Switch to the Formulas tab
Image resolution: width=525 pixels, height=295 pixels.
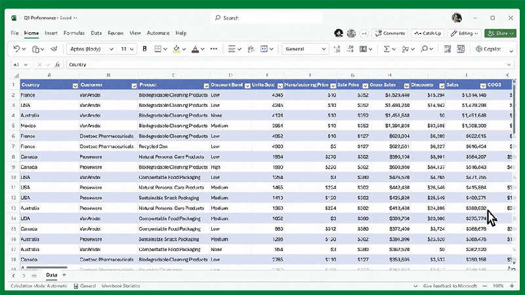click(x=74, y=33)
